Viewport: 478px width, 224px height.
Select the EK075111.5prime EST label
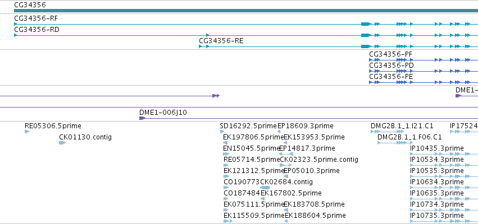click(x=254, y=204)
